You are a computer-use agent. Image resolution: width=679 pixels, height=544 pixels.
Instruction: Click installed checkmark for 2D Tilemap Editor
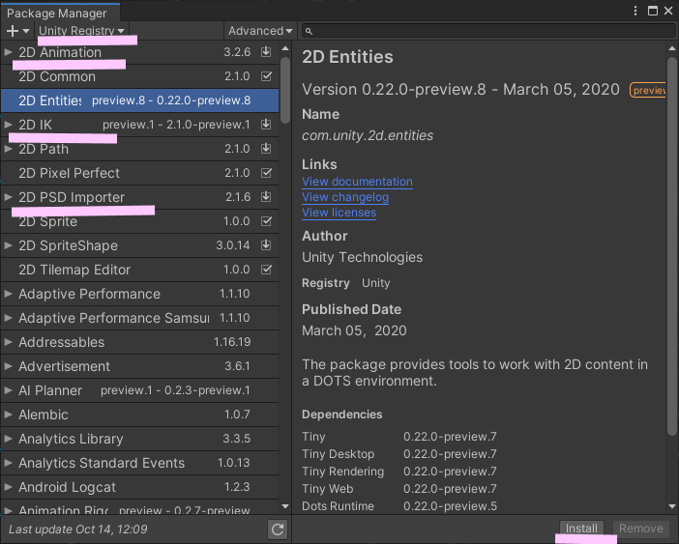(x=266, y=270)
